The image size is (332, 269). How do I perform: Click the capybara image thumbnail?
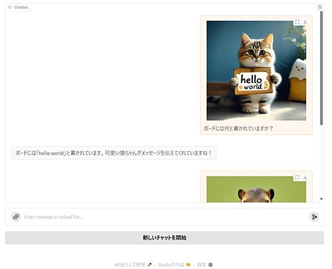(256, 189)
